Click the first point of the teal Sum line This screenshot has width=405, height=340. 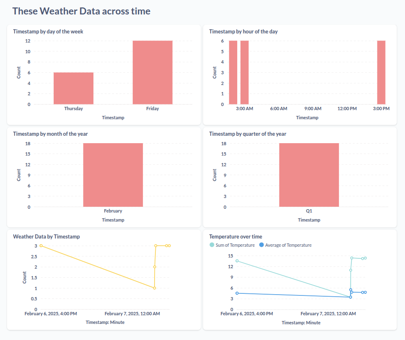tap(237, 261)
